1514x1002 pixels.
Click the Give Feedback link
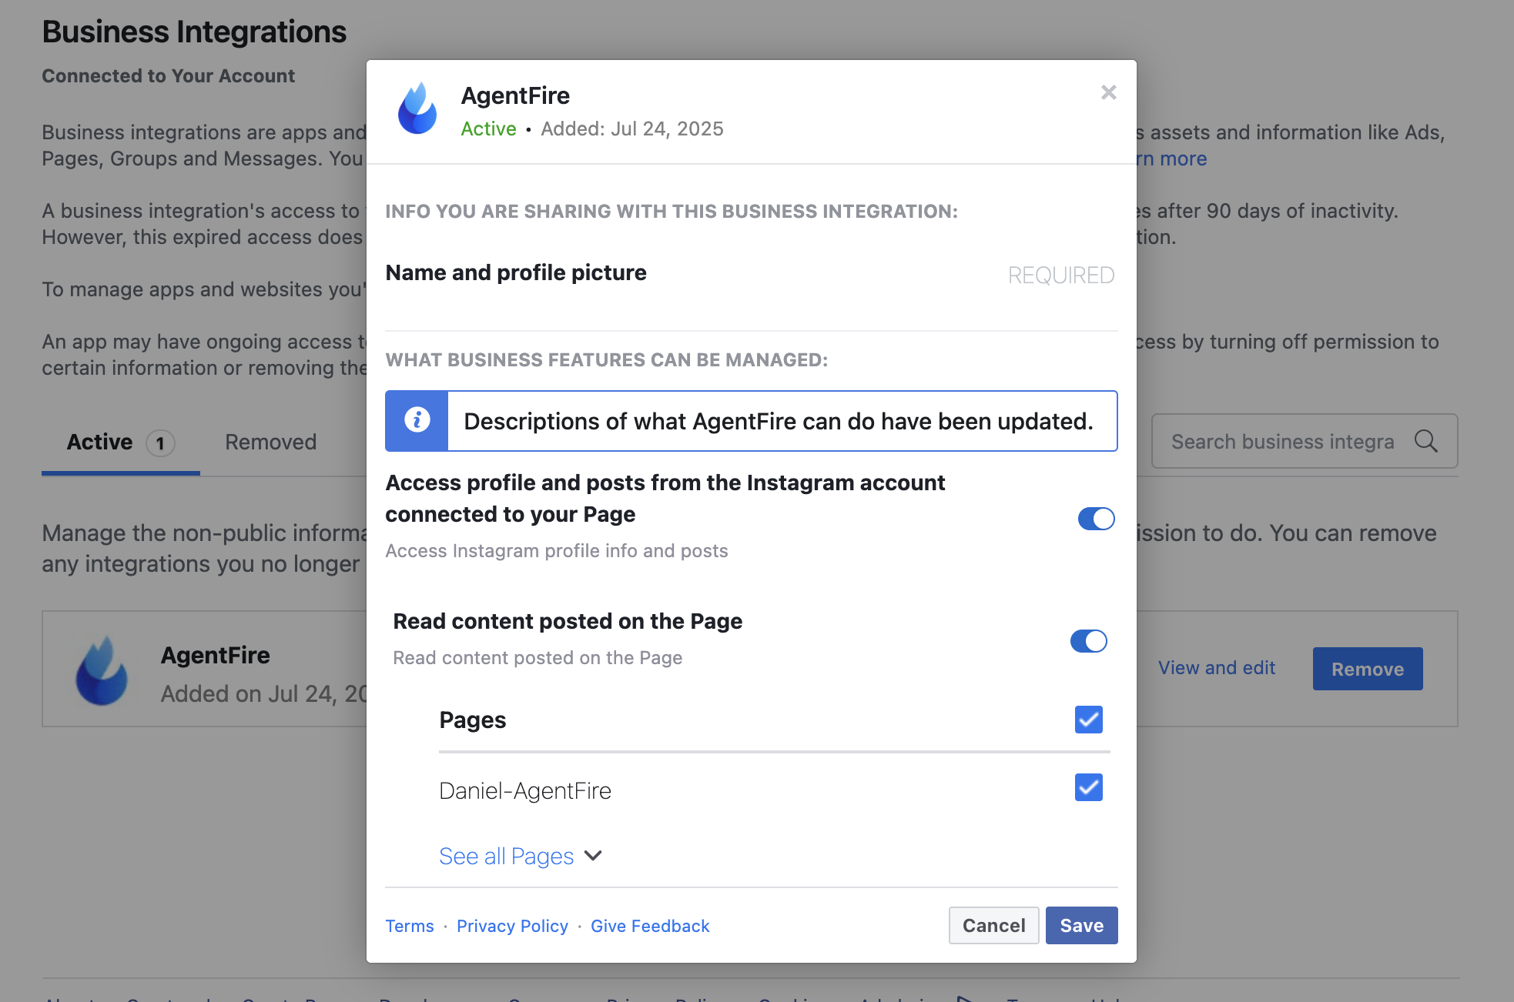650,926
